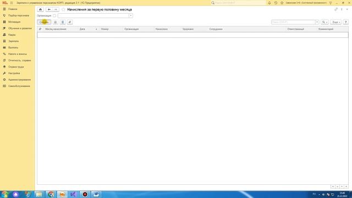Viewport: 352px width, 198px height.
Task: Go to the home start page icon
Action: pyautogui.click(x=40, y=9)
